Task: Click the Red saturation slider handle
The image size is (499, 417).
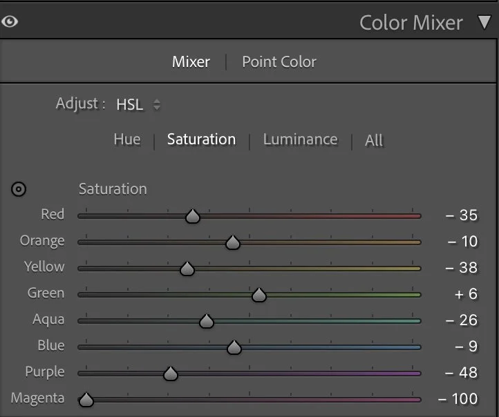Action: tap(193, 216)
